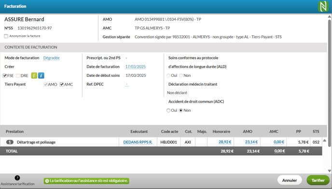This screenshot has height=189, width=332.
Task: Click patient name ASSURE Bernard
Action: (x=24, y=19)
